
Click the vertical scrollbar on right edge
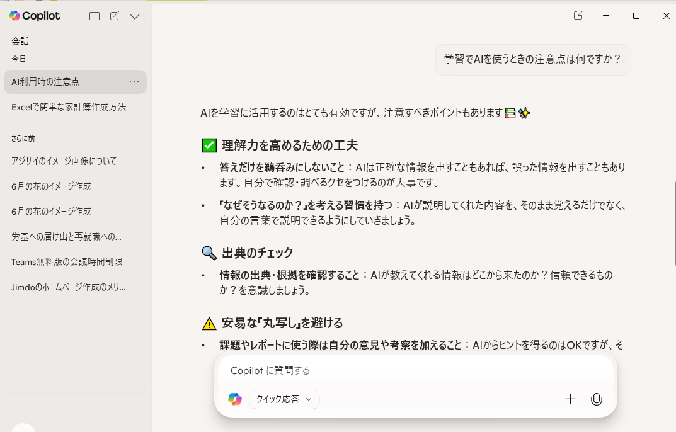pyautogui.click(x=674, y=224)
